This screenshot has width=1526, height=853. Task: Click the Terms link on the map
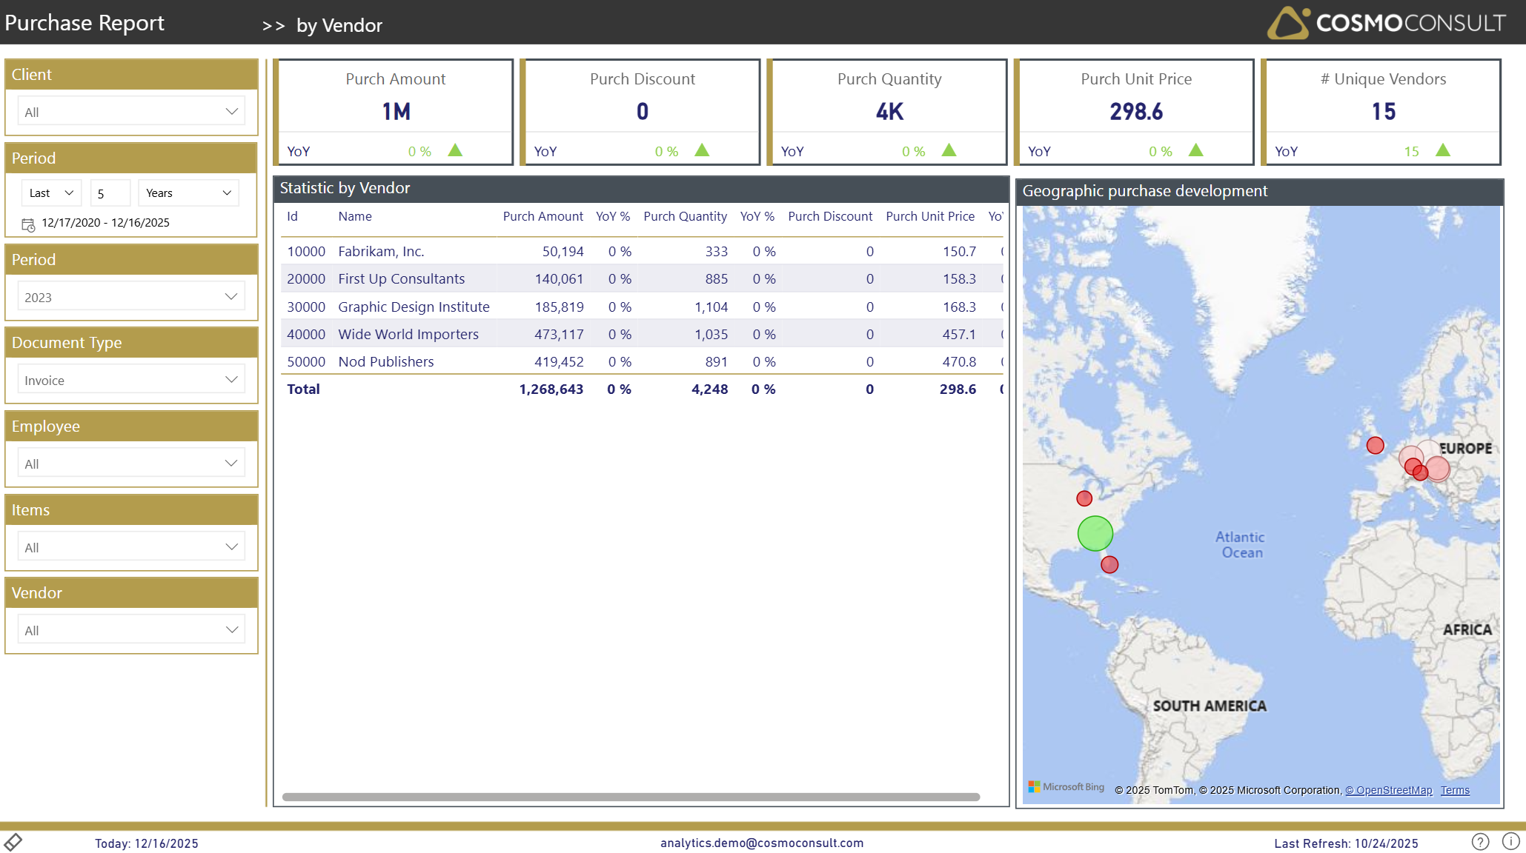[x=1454, y=790]
